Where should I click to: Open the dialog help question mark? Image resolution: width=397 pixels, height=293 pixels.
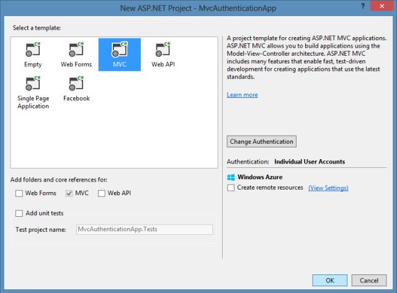363,6
